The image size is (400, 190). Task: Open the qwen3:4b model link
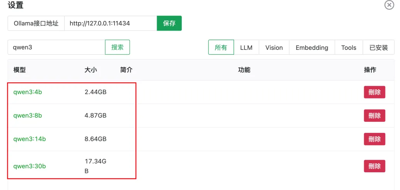click(x=27, y=92)
